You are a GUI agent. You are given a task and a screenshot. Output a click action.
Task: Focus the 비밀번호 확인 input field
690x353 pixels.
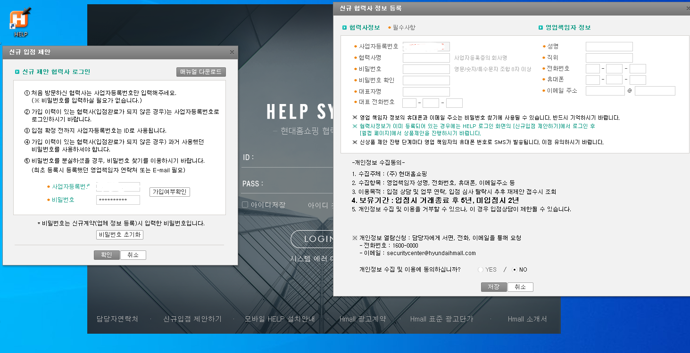(x=426, y=80)
